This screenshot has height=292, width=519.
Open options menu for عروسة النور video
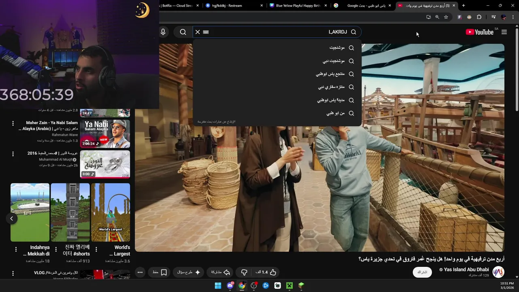(x=13, y=154)
